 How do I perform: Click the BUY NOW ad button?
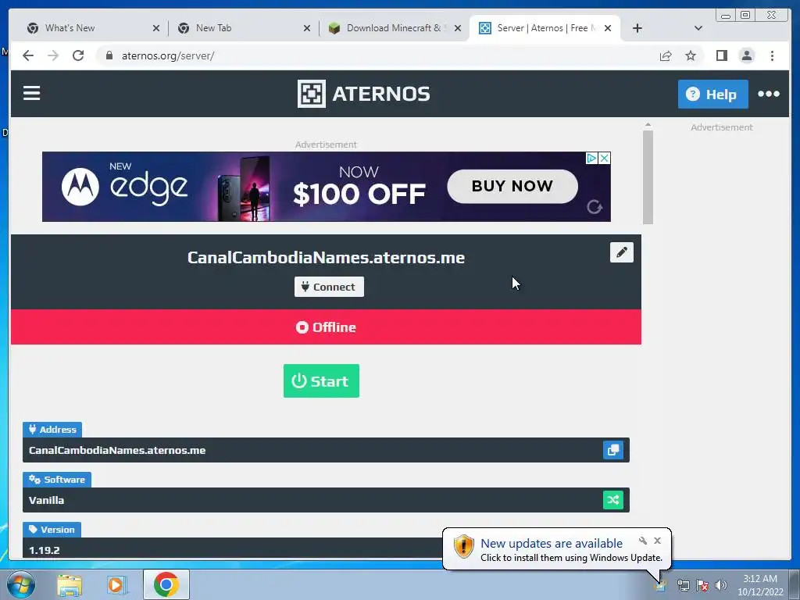tap(512, 186)
